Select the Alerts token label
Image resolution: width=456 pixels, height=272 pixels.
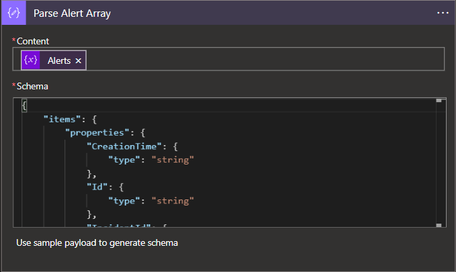pos(58,60)
